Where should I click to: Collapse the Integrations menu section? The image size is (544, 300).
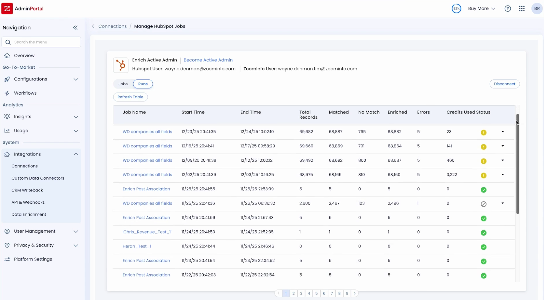coord(76,154)
